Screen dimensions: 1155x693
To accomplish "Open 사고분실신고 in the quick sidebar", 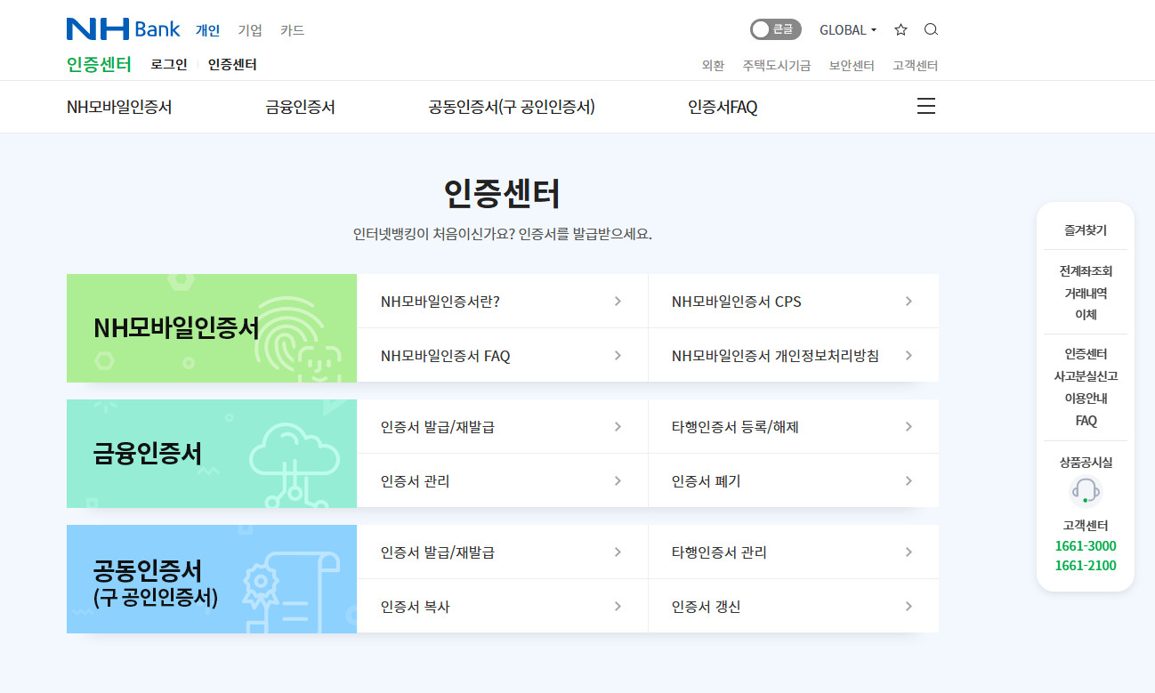I will tap(1086, 375).
